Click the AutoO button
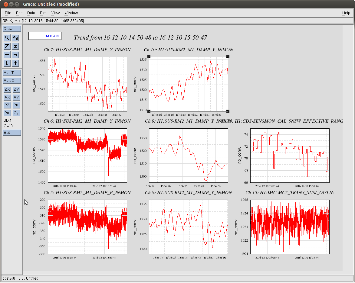355x283 pixels. [x=12, y=81]
